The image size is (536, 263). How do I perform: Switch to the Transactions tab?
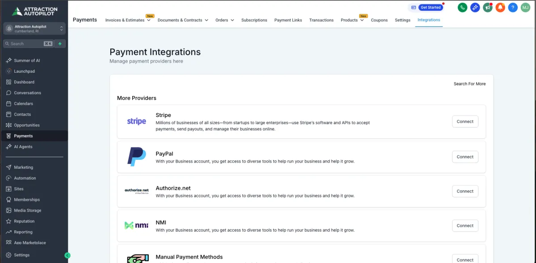click(321, 20)
